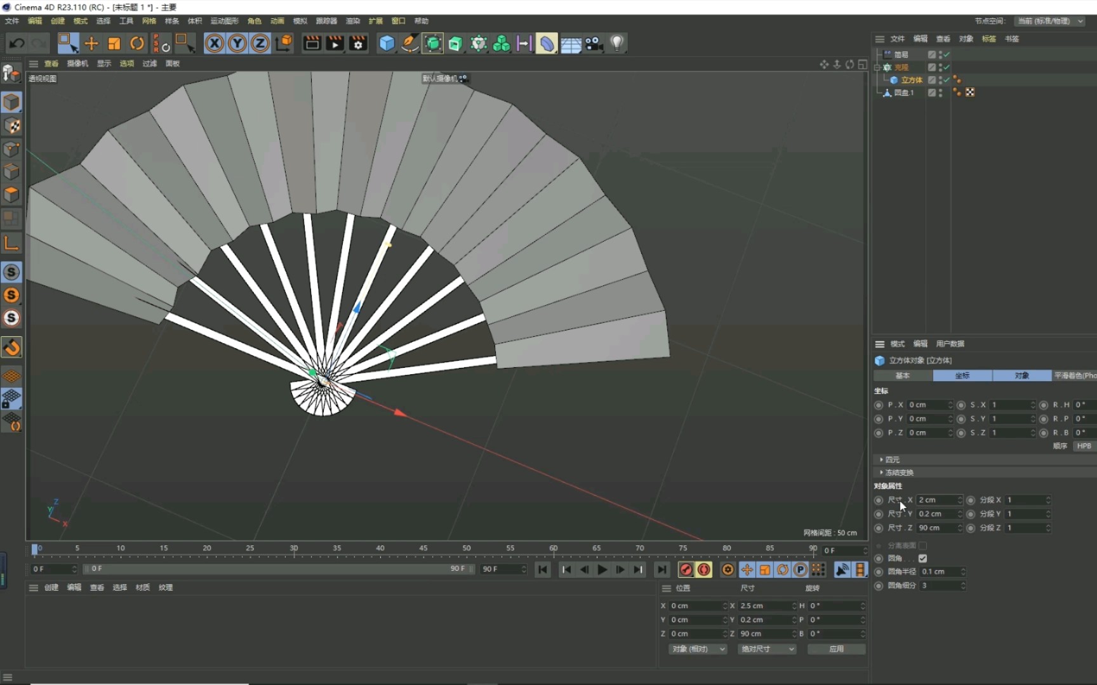Select the Cube primitive icon in the toolbar
The image size is (1097, 685).
[387, 43]
